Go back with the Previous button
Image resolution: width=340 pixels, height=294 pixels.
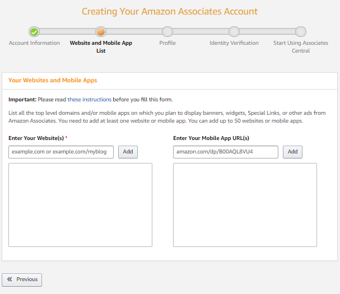pyautogui.click(x=22, y=279)
